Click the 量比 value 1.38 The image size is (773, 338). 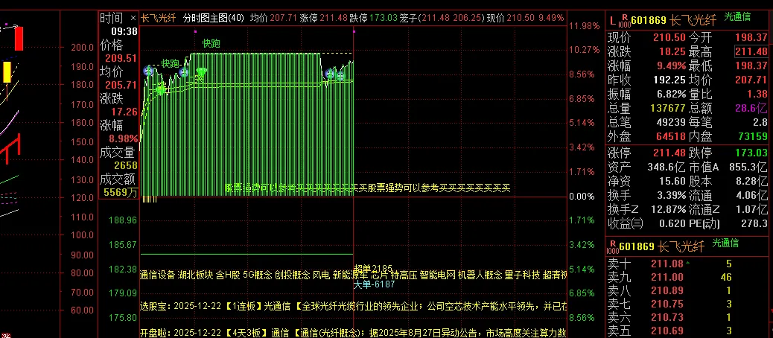(x=757, y=94)
